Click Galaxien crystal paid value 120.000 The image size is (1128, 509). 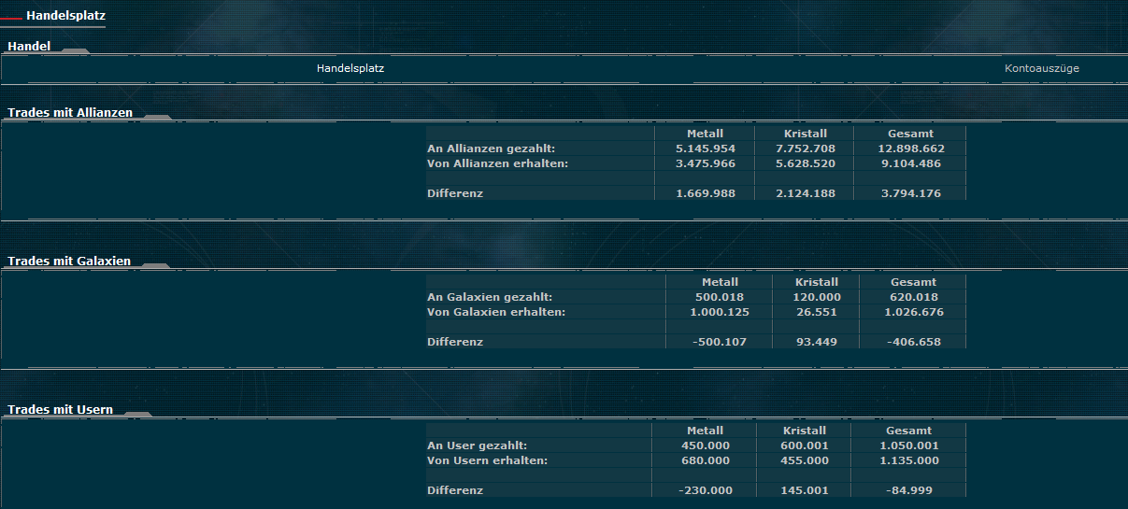818,297
